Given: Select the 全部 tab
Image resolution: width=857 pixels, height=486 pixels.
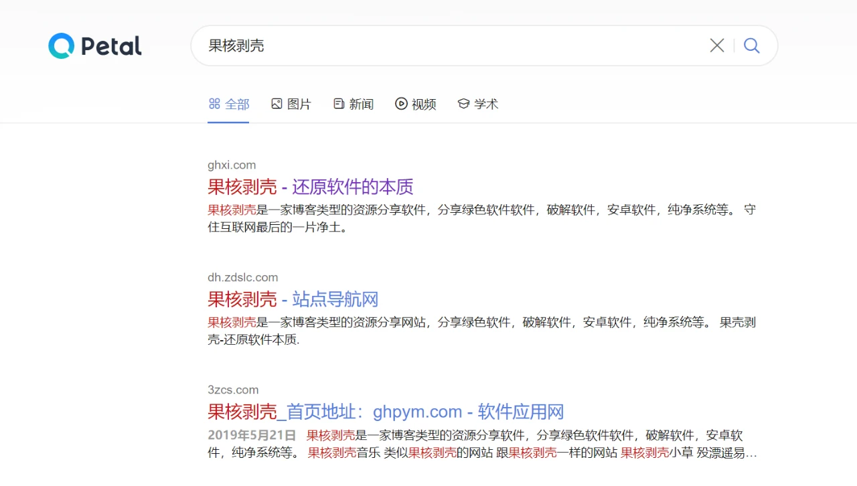Looking at the screenshot, I should 229,104.
